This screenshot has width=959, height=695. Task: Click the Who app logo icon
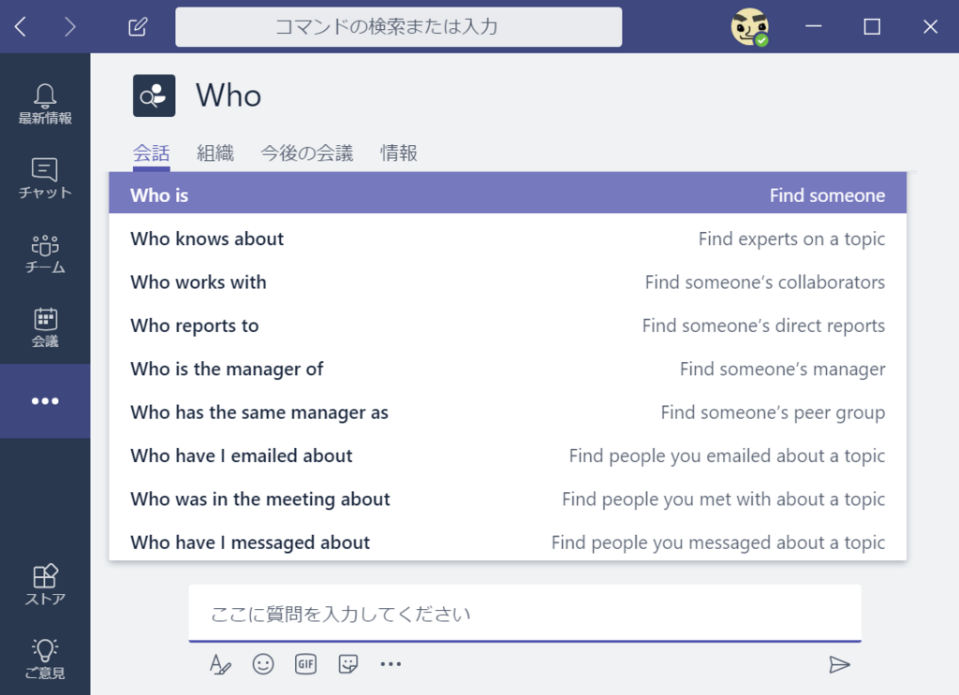click(x=155, y=96)
